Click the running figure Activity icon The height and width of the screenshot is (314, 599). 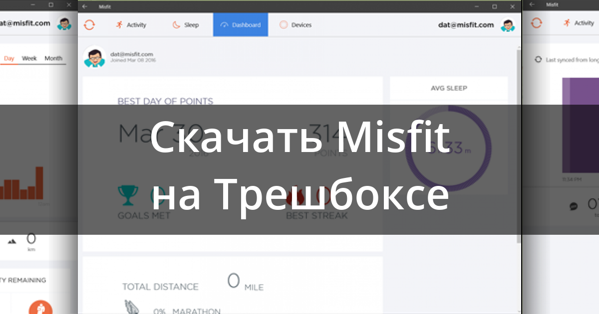[x=119, y=24]
